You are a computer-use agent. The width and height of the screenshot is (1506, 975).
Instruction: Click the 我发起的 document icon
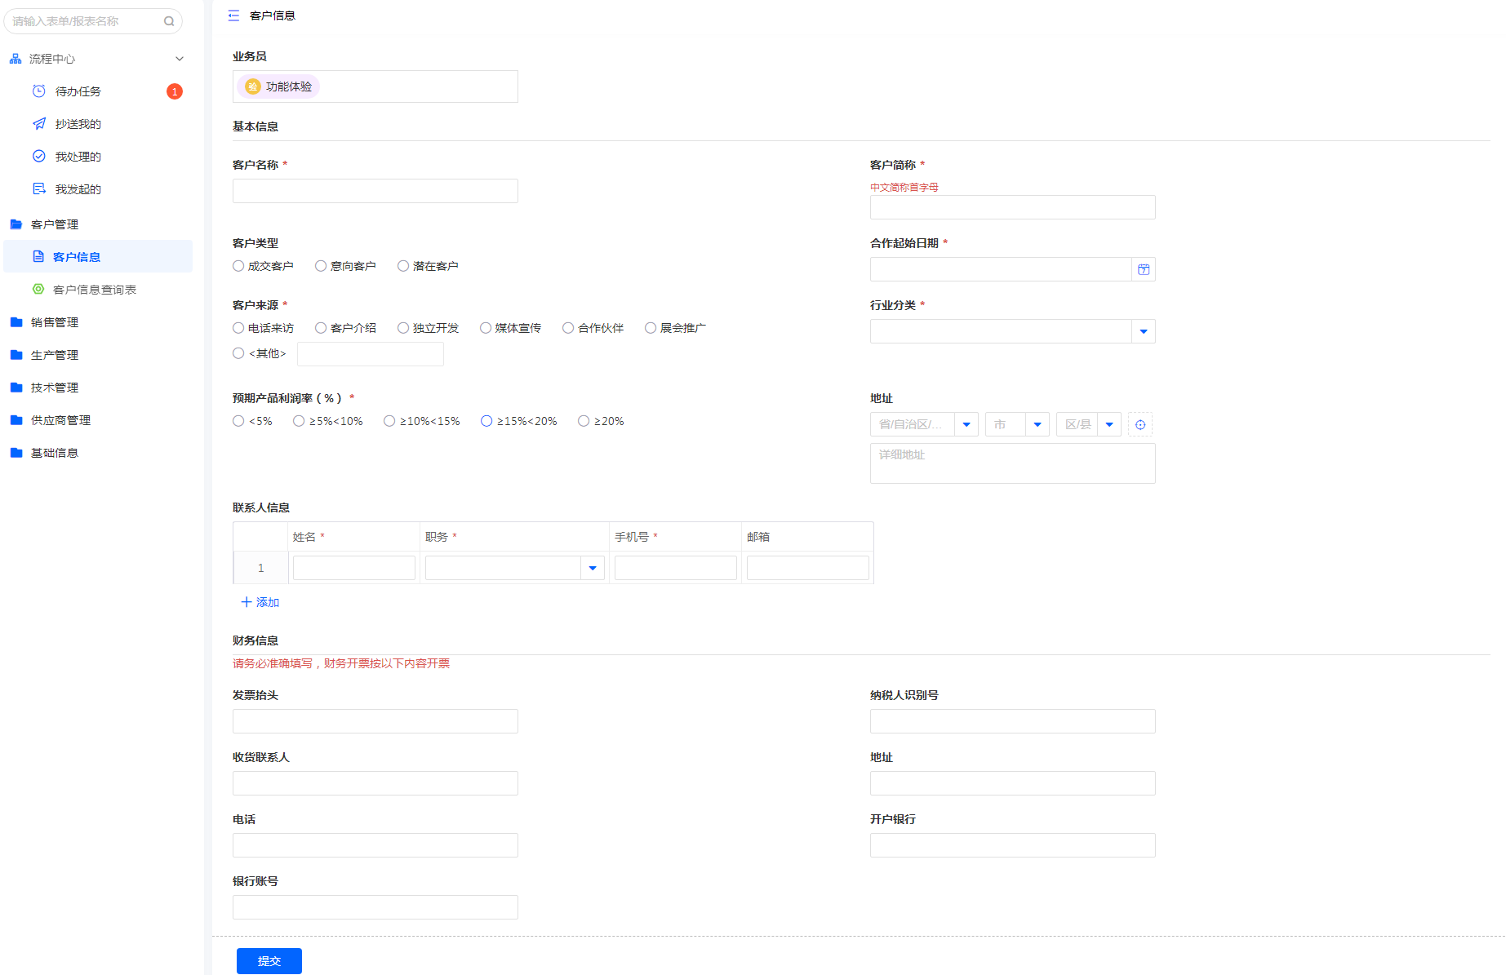click(x=38, y=189)
